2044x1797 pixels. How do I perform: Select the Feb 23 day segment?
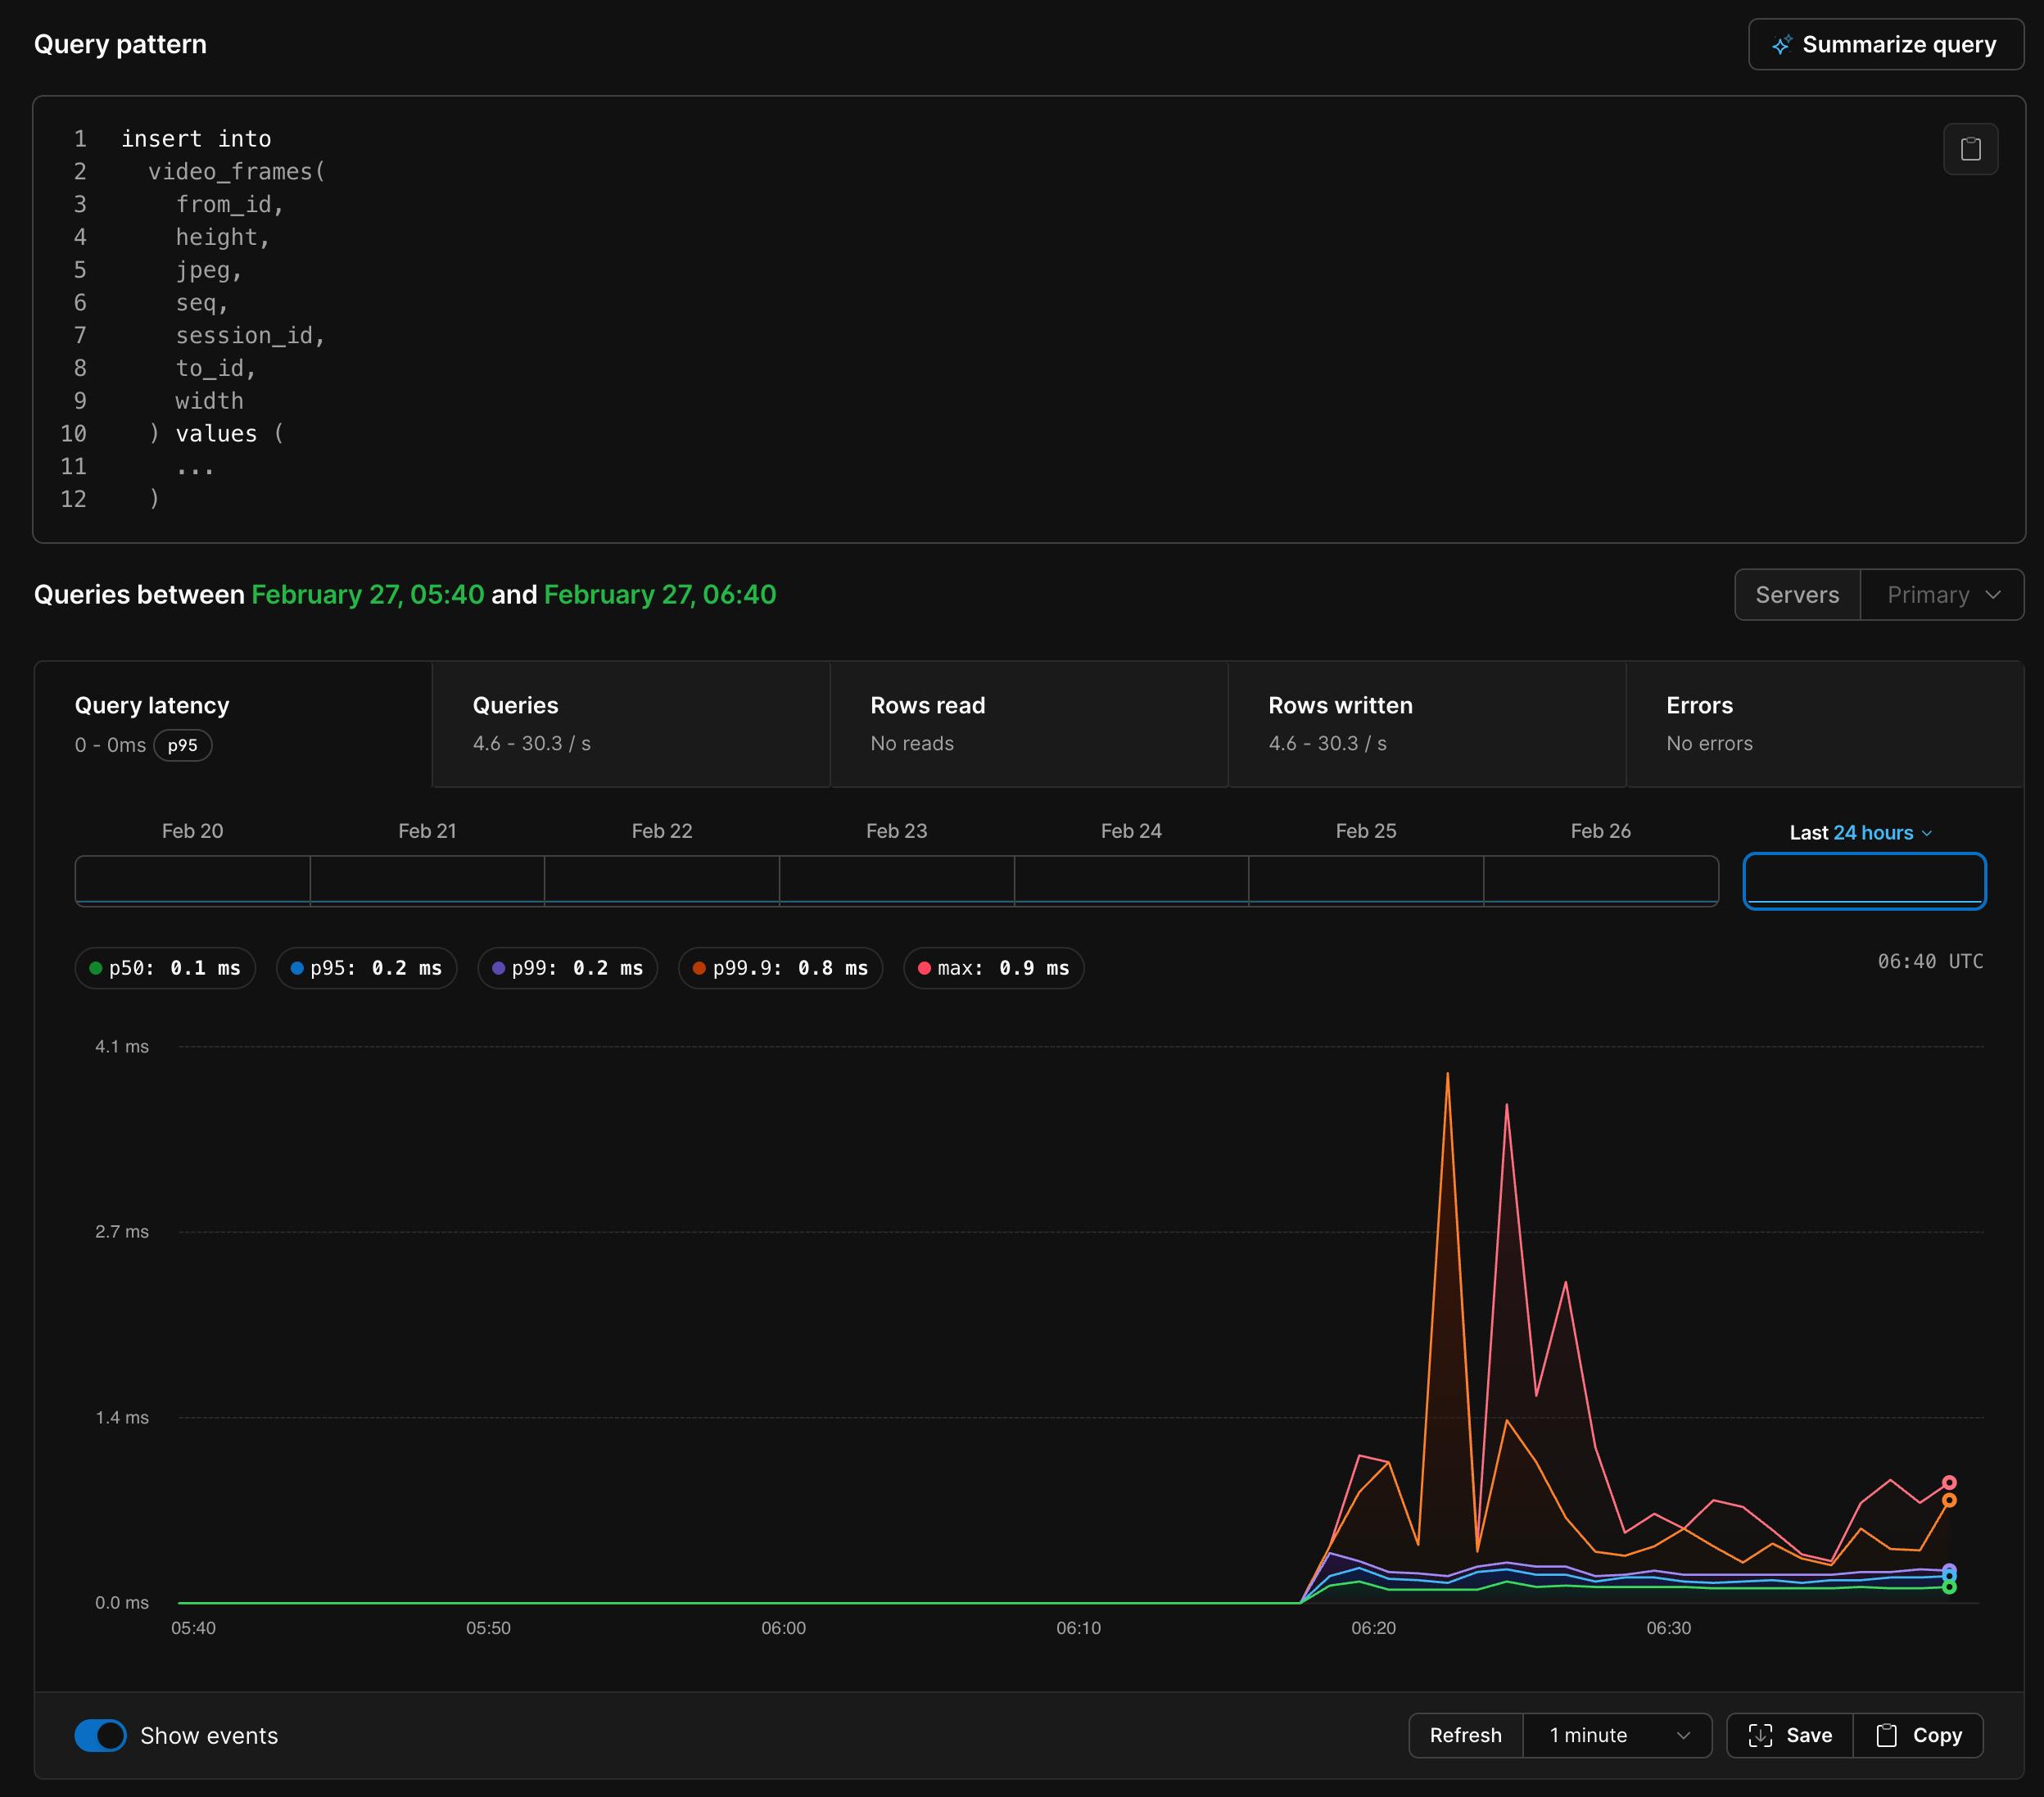[896, 880]
